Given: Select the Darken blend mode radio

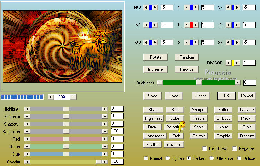Looking at the screenshot, I should (x=189, y=158).
